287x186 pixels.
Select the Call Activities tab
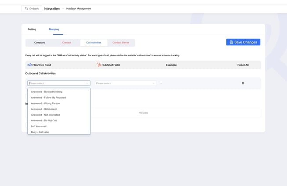click(94, 43)
